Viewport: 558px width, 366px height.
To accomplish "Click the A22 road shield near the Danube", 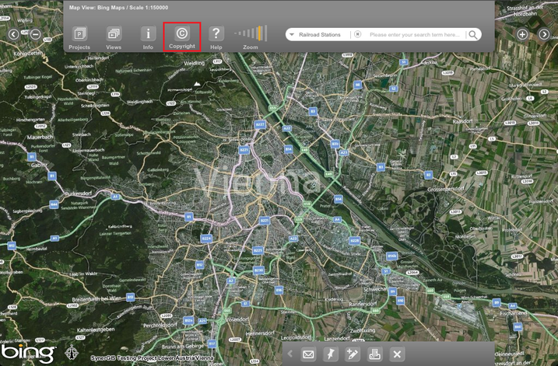I will [x=287, y=128].
